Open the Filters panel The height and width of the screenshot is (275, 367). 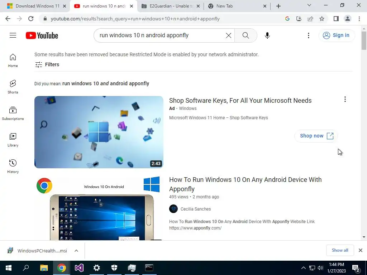(x=47, y=64)
